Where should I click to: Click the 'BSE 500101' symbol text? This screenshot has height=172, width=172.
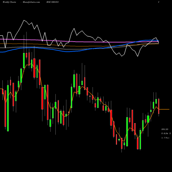click(x=53, y=2)
